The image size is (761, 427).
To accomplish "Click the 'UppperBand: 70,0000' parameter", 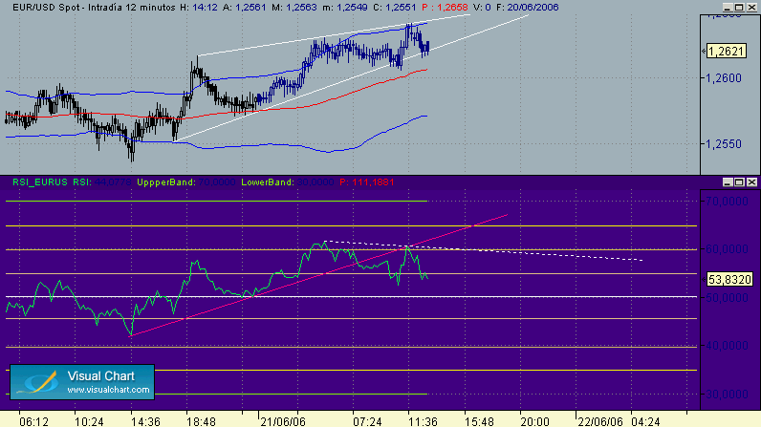I will (x=185, y=182).
